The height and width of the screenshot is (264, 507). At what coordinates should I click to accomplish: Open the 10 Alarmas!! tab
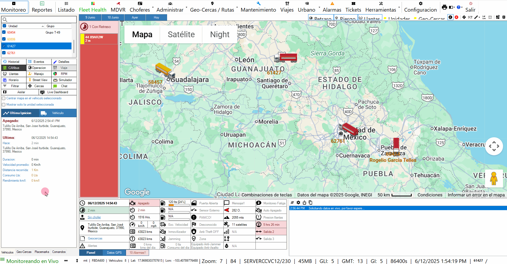click(138, 253)
